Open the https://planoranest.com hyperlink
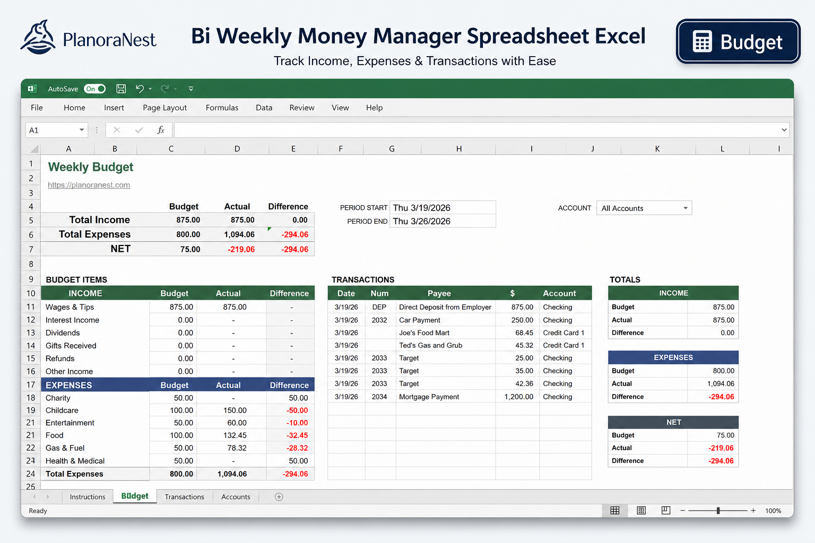This screenshot has height=543, width=815. tap(89, 185)
